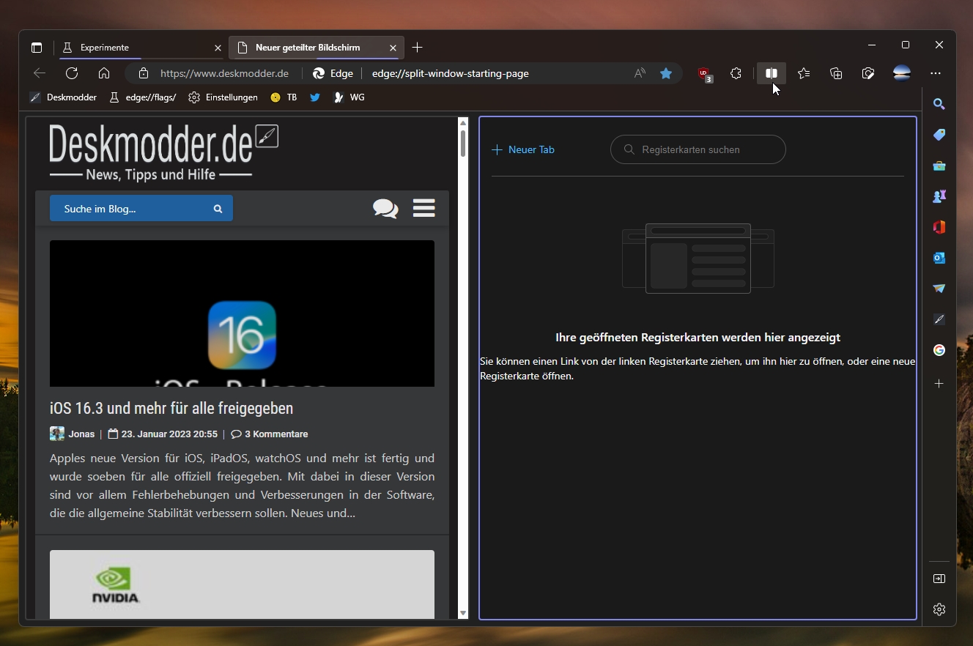Open the tab actions menu icon

(37, 48)
